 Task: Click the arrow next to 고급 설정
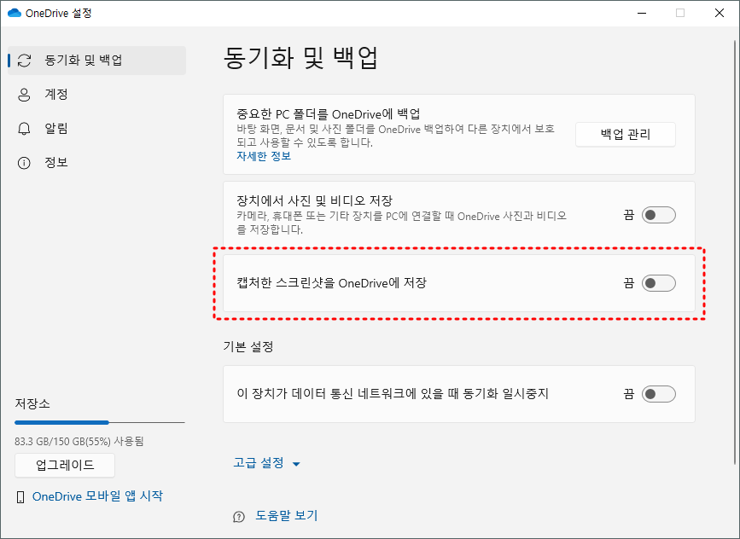pos(296,464)
